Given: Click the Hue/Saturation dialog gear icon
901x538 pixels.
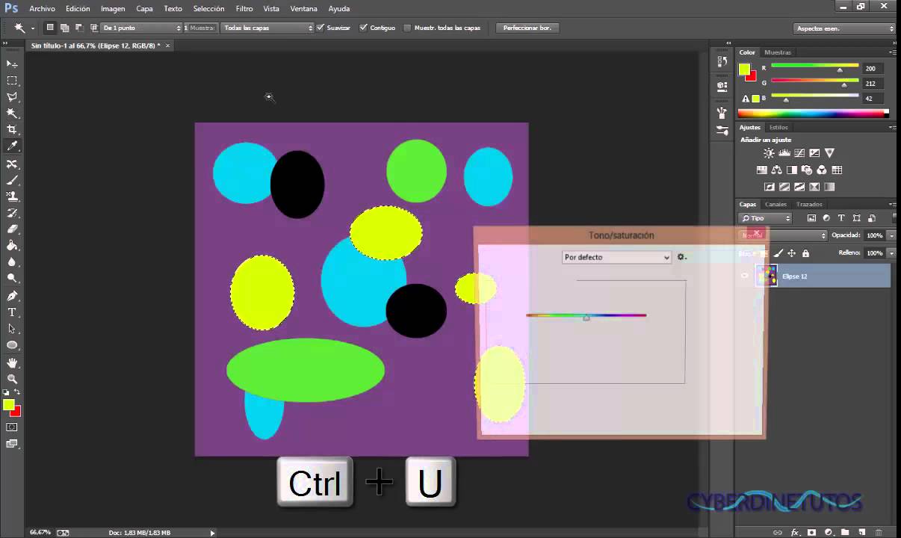Looking at the screenshot, I should click(681, 257).
